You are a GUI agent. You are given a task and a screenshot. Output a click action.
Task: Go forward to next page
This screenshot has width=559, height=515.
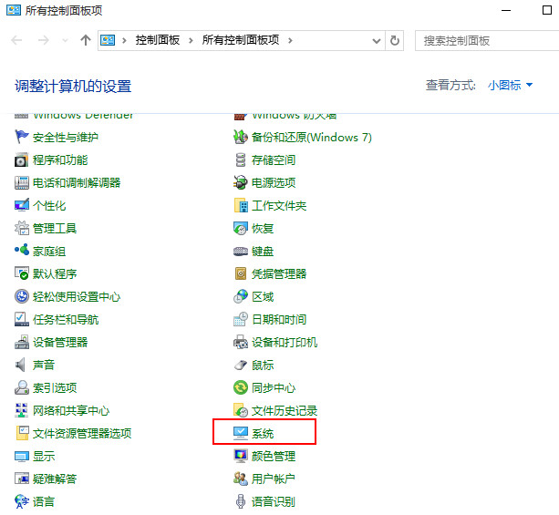44,40
